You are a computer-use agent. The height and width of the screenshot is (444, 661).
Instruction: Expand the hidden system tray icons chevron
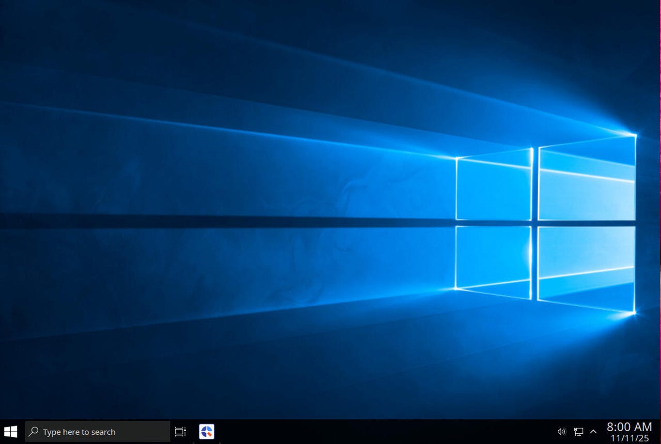click(x=593, y=432)
